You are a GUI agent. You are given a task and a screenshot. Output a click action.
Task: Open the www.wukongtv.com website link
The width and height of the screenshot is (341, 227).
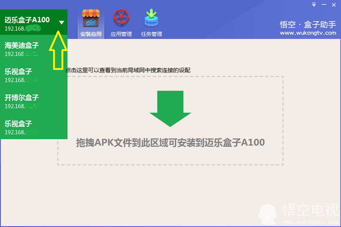click(308, 33)
